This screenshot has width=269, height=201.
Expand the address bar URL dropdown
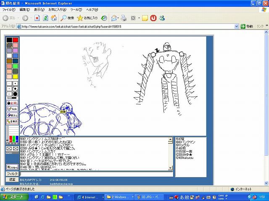click(236, 26)
